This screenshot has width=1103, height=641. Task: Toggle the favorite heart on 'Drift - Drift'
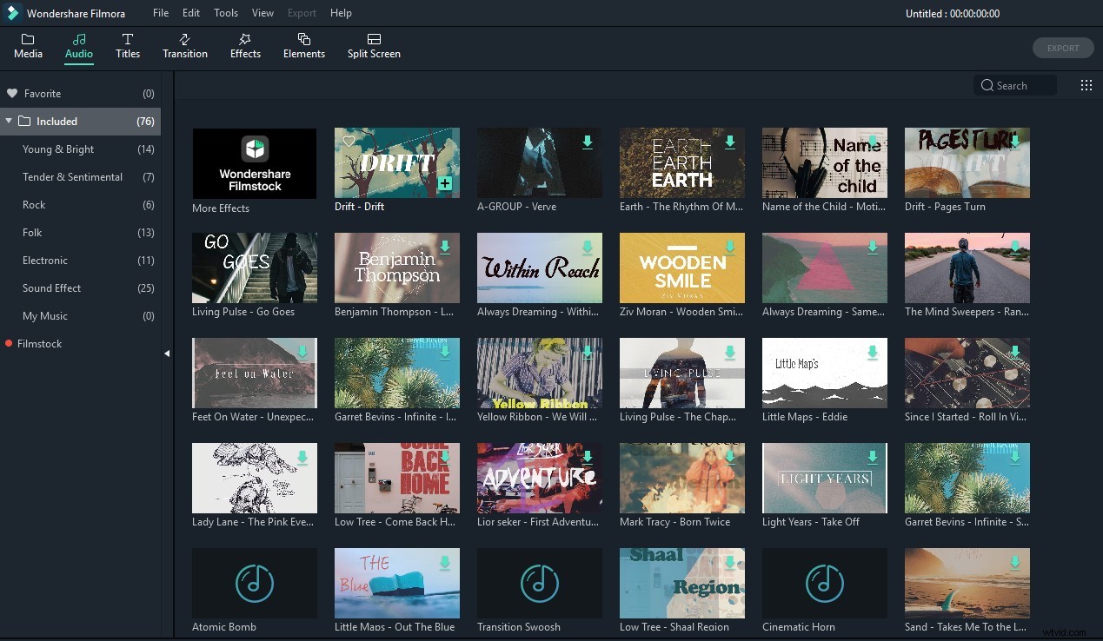click(x=349, y=141)
